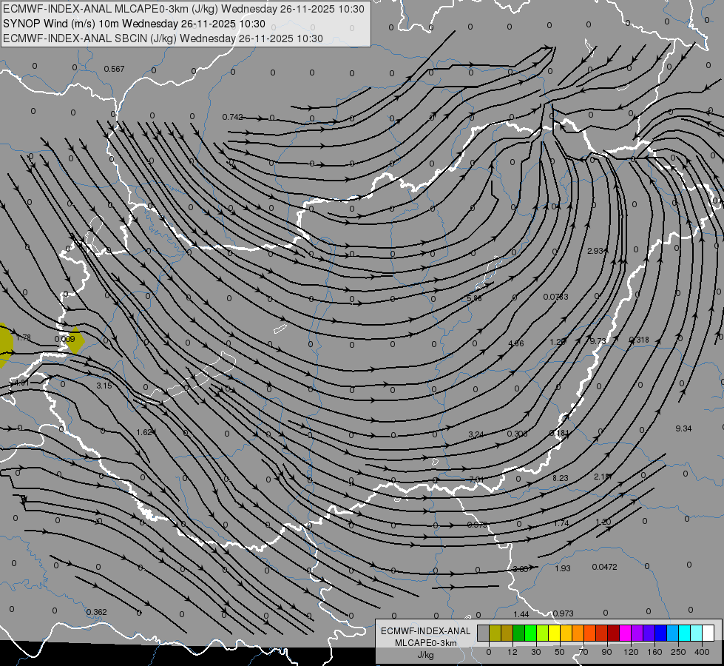This screenshot has height=666, width=724.
Task: Click the MLCAPE0-3km title line in header
Action: click(183, 9)
